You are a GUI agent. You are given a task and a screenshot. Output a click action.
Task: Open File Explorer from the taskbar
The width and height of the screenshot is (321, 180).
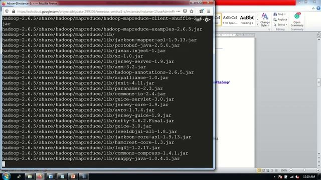pos(30,176)
